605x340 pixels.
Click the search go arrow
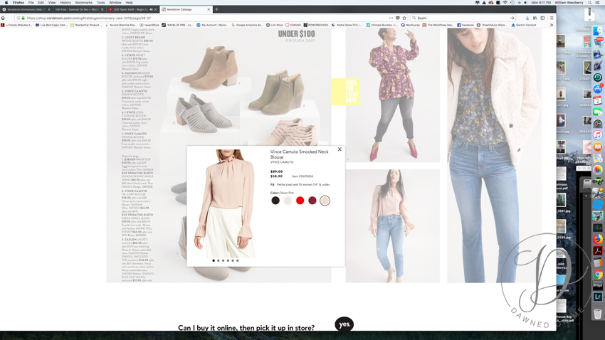tap(512, 18)
